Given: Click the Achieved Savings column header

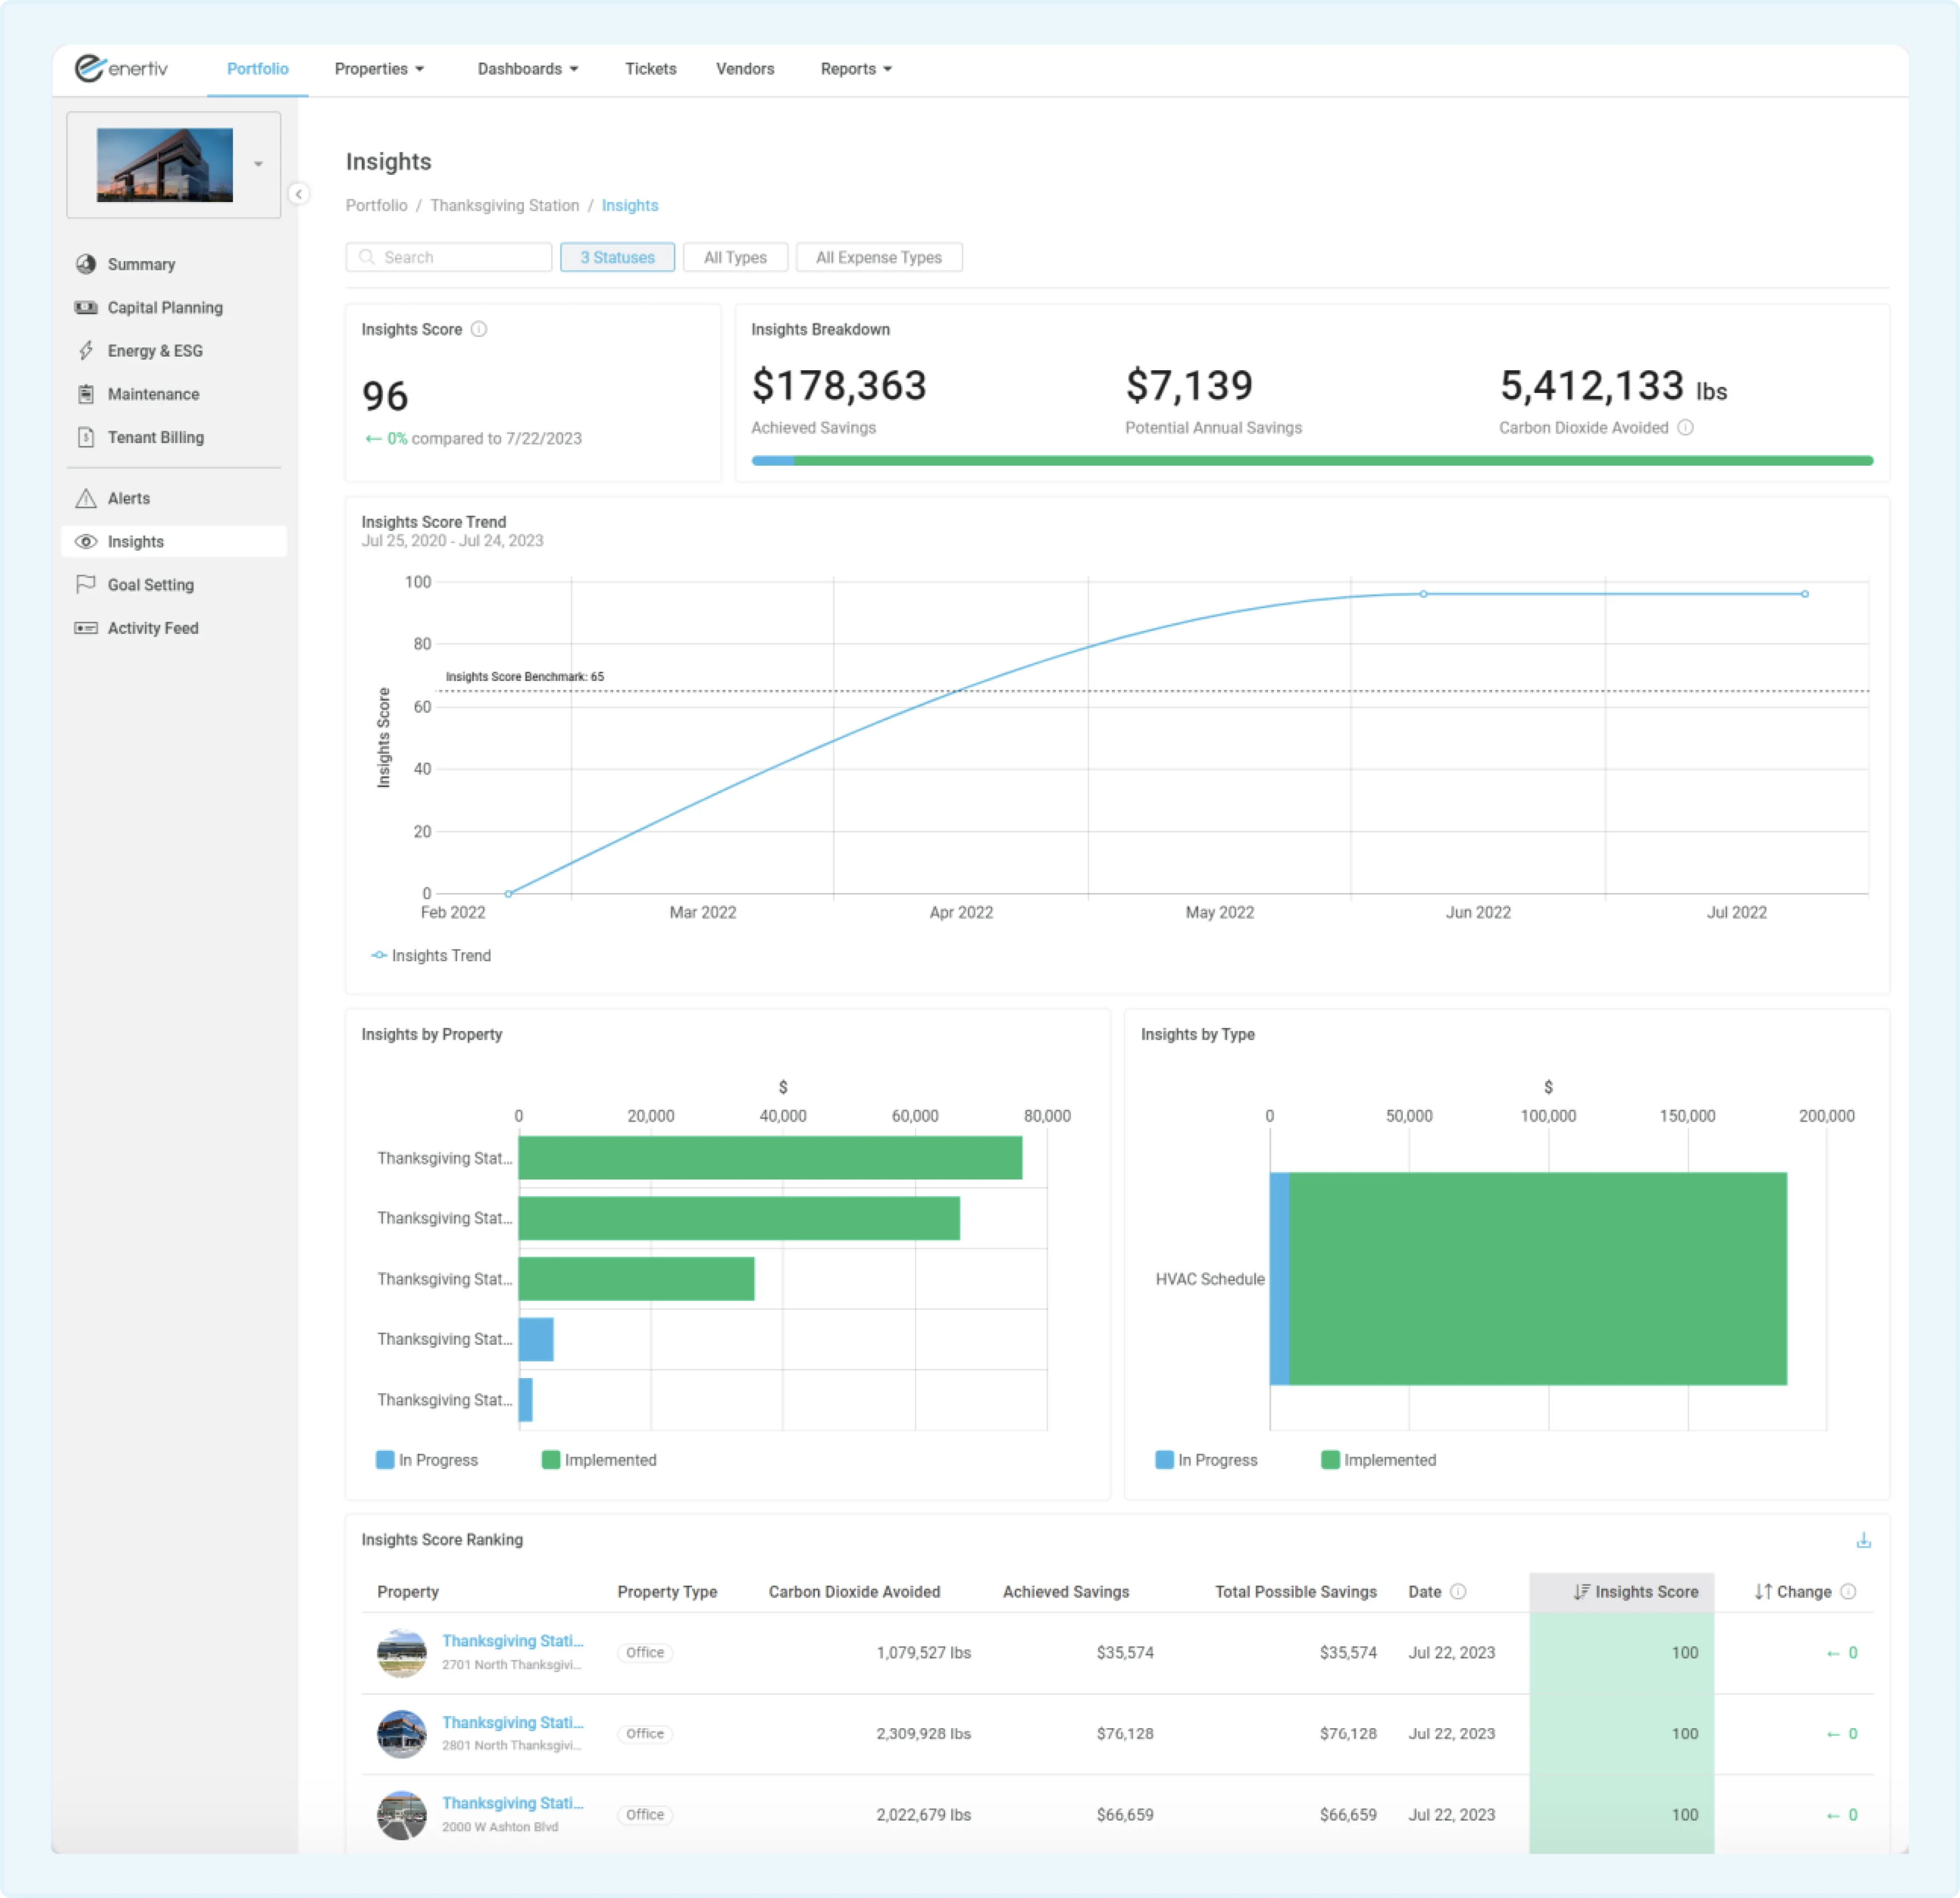Looking at the screenshot, I should pos(1066,1591).
